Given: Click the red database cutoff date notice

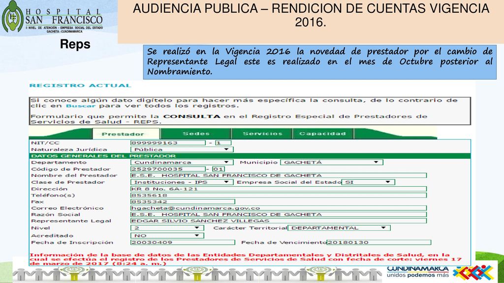Looking at the screenshot, I should (246, 259).
